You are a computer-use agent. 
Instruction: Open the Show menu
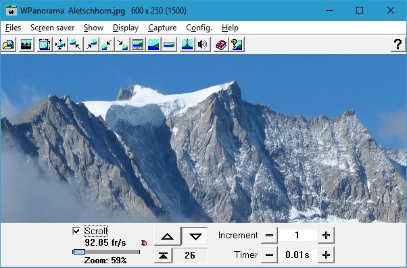click(x=94, y=28)
